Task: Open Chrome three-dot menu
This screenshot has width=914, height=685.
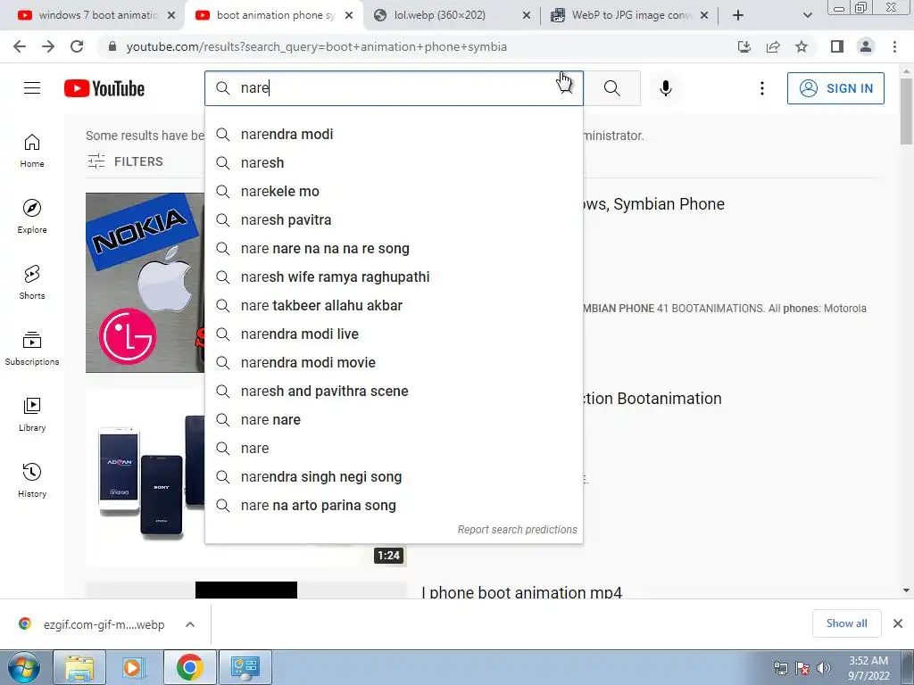Action: (894, 46)
